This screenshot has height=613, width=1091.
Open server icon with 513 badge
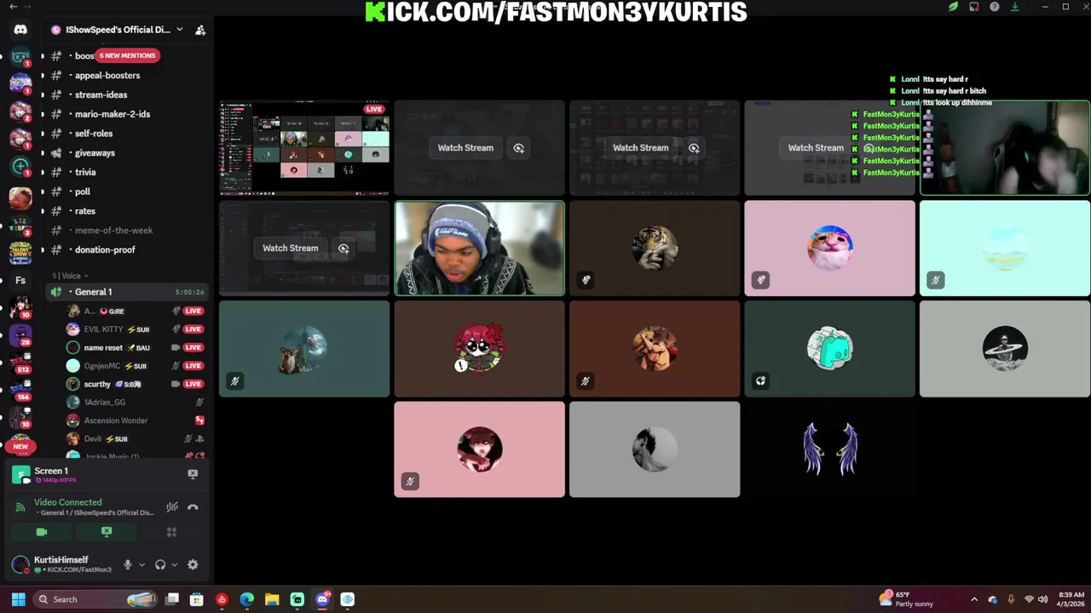tap(20, 362)
